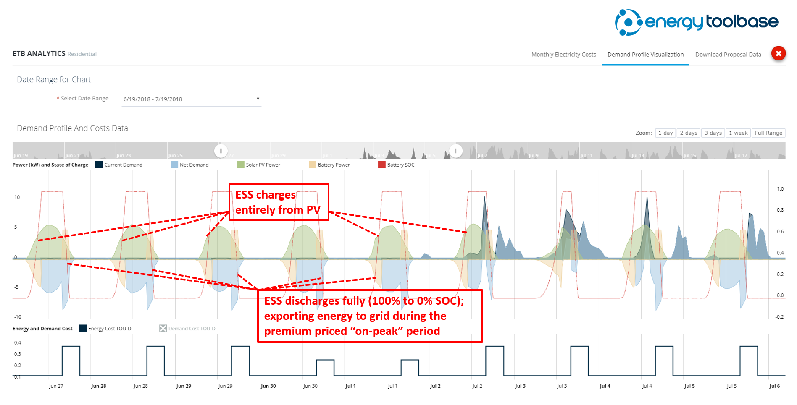Screen dimensions: 797x405
Task: Open the Select Date Range dropdown
Action: pos(192,99)
